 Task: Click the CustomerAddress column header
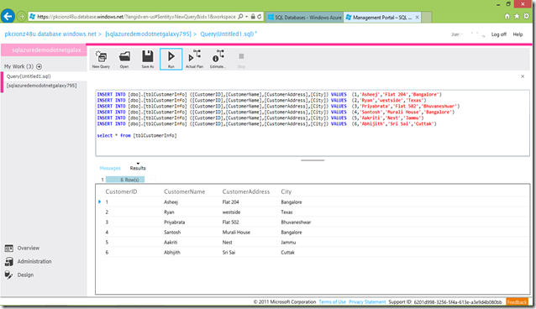click(x=246, y=191)
